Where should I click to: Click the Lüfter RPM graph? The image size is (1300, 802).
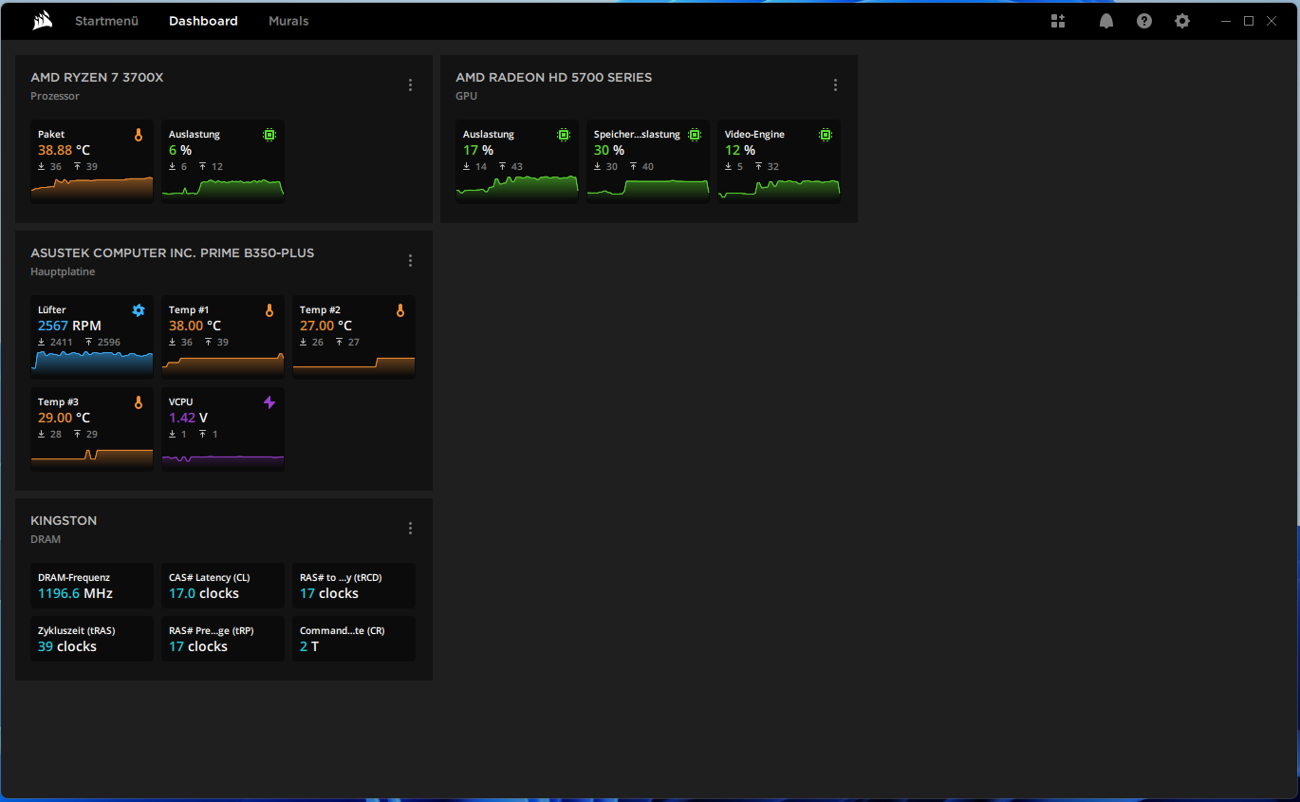tap(92, 364)
